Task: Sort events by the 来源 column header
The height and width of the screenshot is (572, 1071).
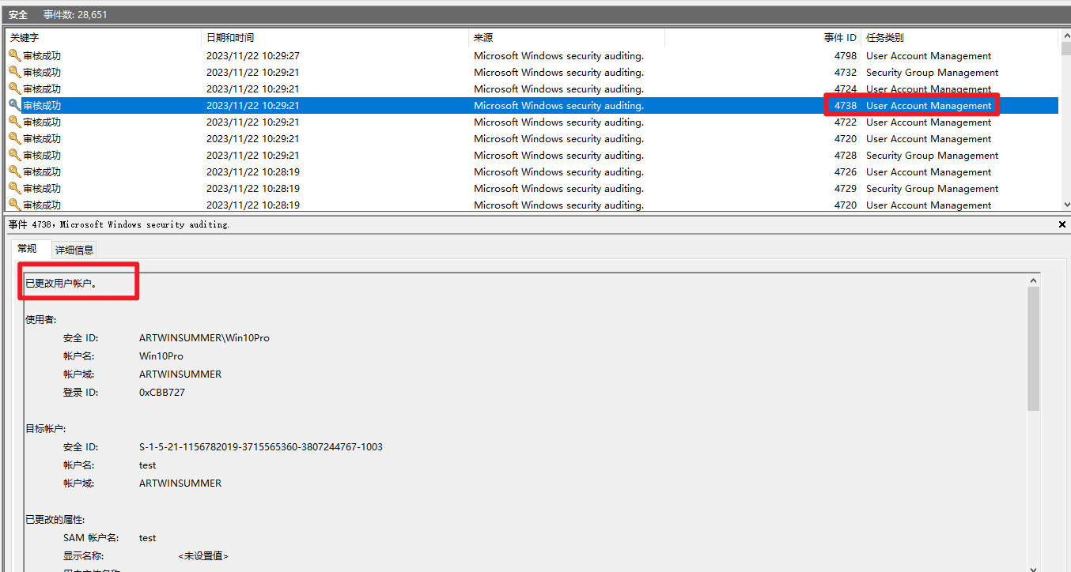Action: pos(566,38)
